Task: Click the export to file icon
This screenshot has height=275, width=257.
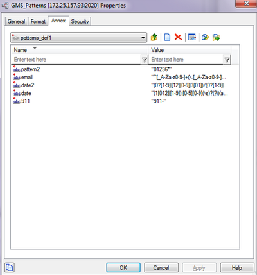Action: 217,37
